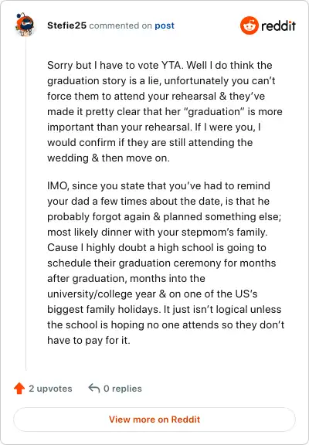Click the paragraph starting 'Sorry but I have'

pos(165,111)
